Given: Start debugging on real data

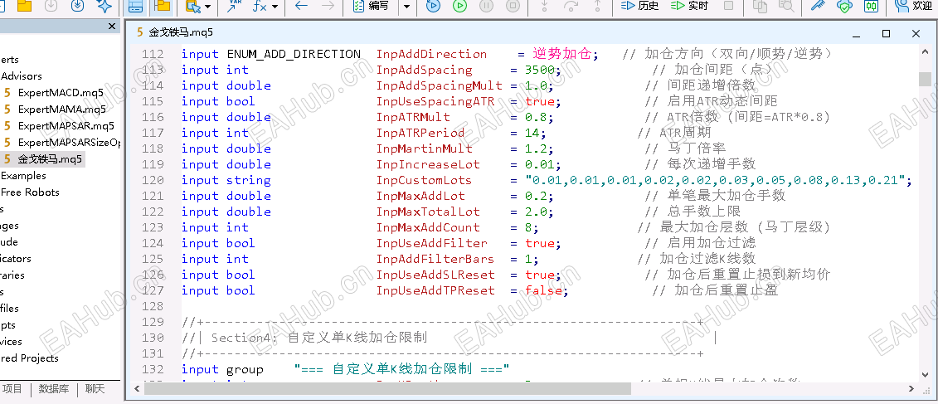Looking at the screenshot, I should [x=459, y=6].
